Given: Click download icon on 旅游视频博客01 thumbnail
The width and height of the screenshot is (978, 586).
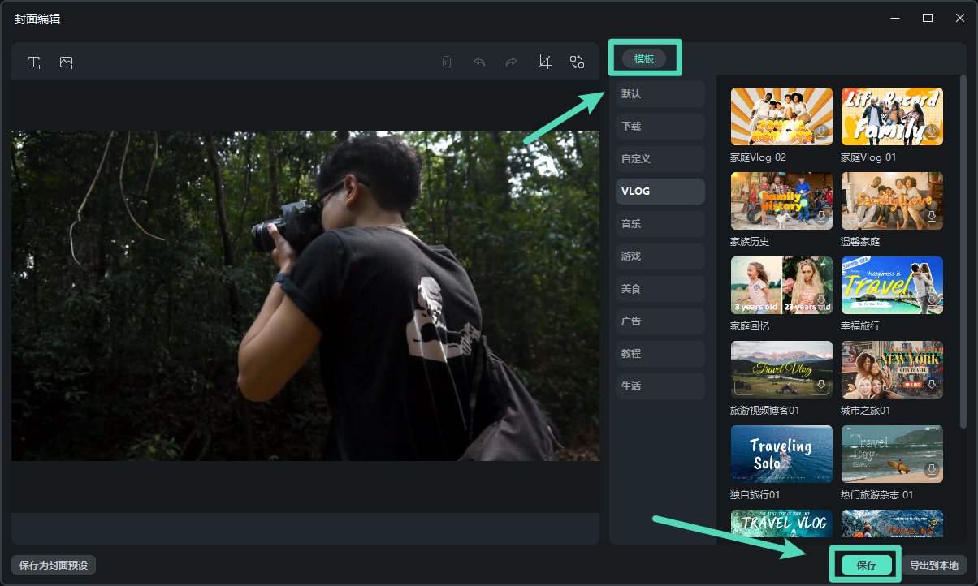Looking at the screenshot, I should 821,386.
